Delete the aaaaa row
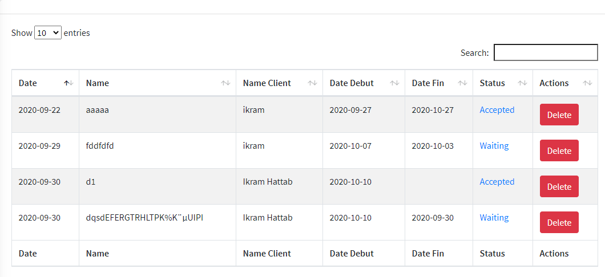605x277 pixels. pos(559,115)
